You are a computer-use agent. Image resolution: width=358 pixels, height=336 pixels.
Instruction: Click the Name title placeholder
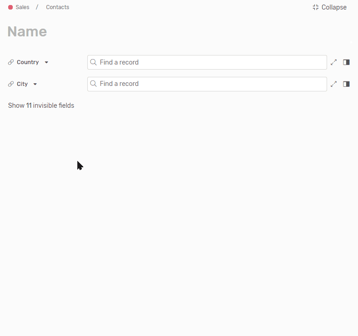point(27,31)
